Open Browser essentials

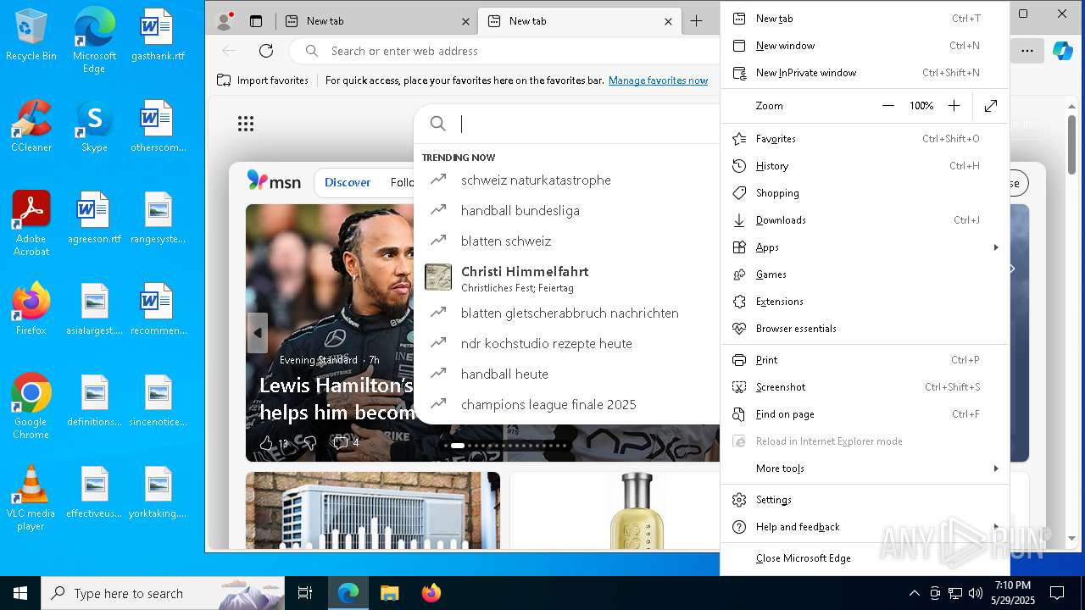coord(865,329)
